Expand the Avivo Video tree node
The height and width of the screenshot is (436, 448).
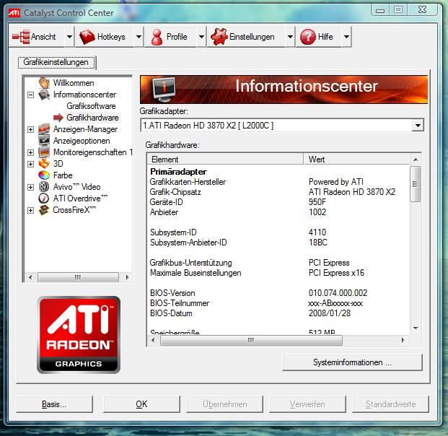[30, 187]
